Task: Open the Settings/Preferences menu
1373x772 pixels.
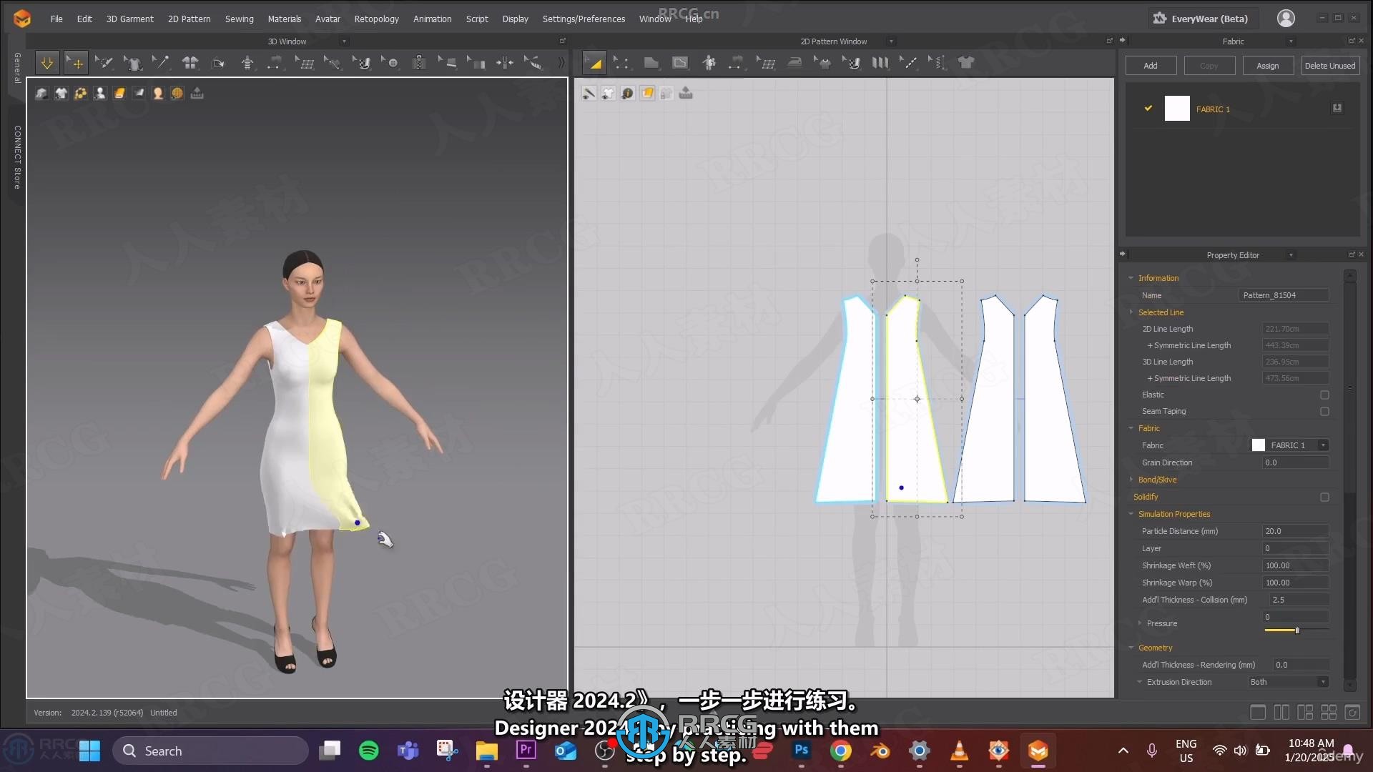Action: [x=584, y=19]
